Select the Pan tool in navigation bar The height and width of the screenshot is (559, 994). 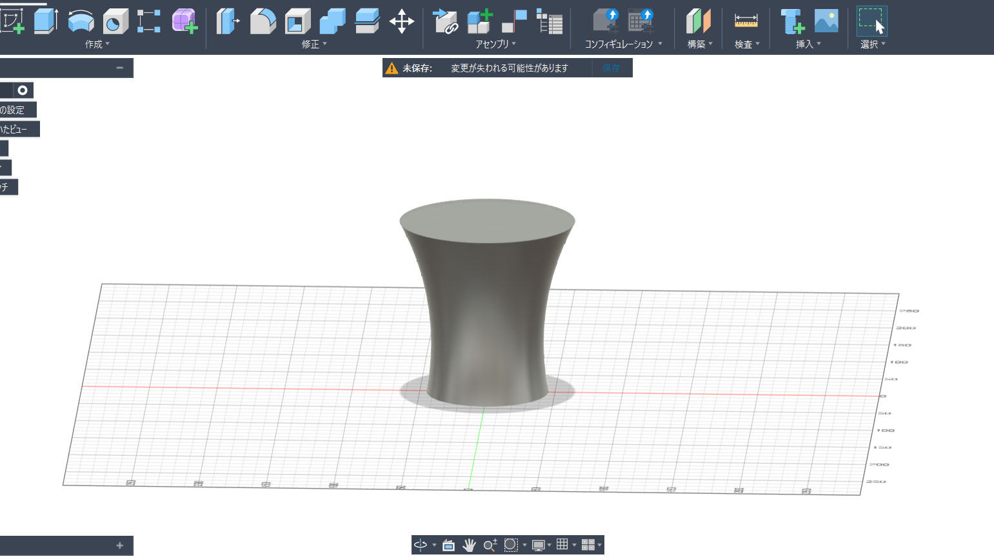point(470,545)
